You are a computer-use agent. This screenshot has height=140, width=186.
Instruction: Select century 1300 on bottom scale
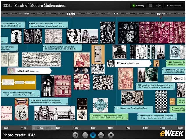point(58,128)
